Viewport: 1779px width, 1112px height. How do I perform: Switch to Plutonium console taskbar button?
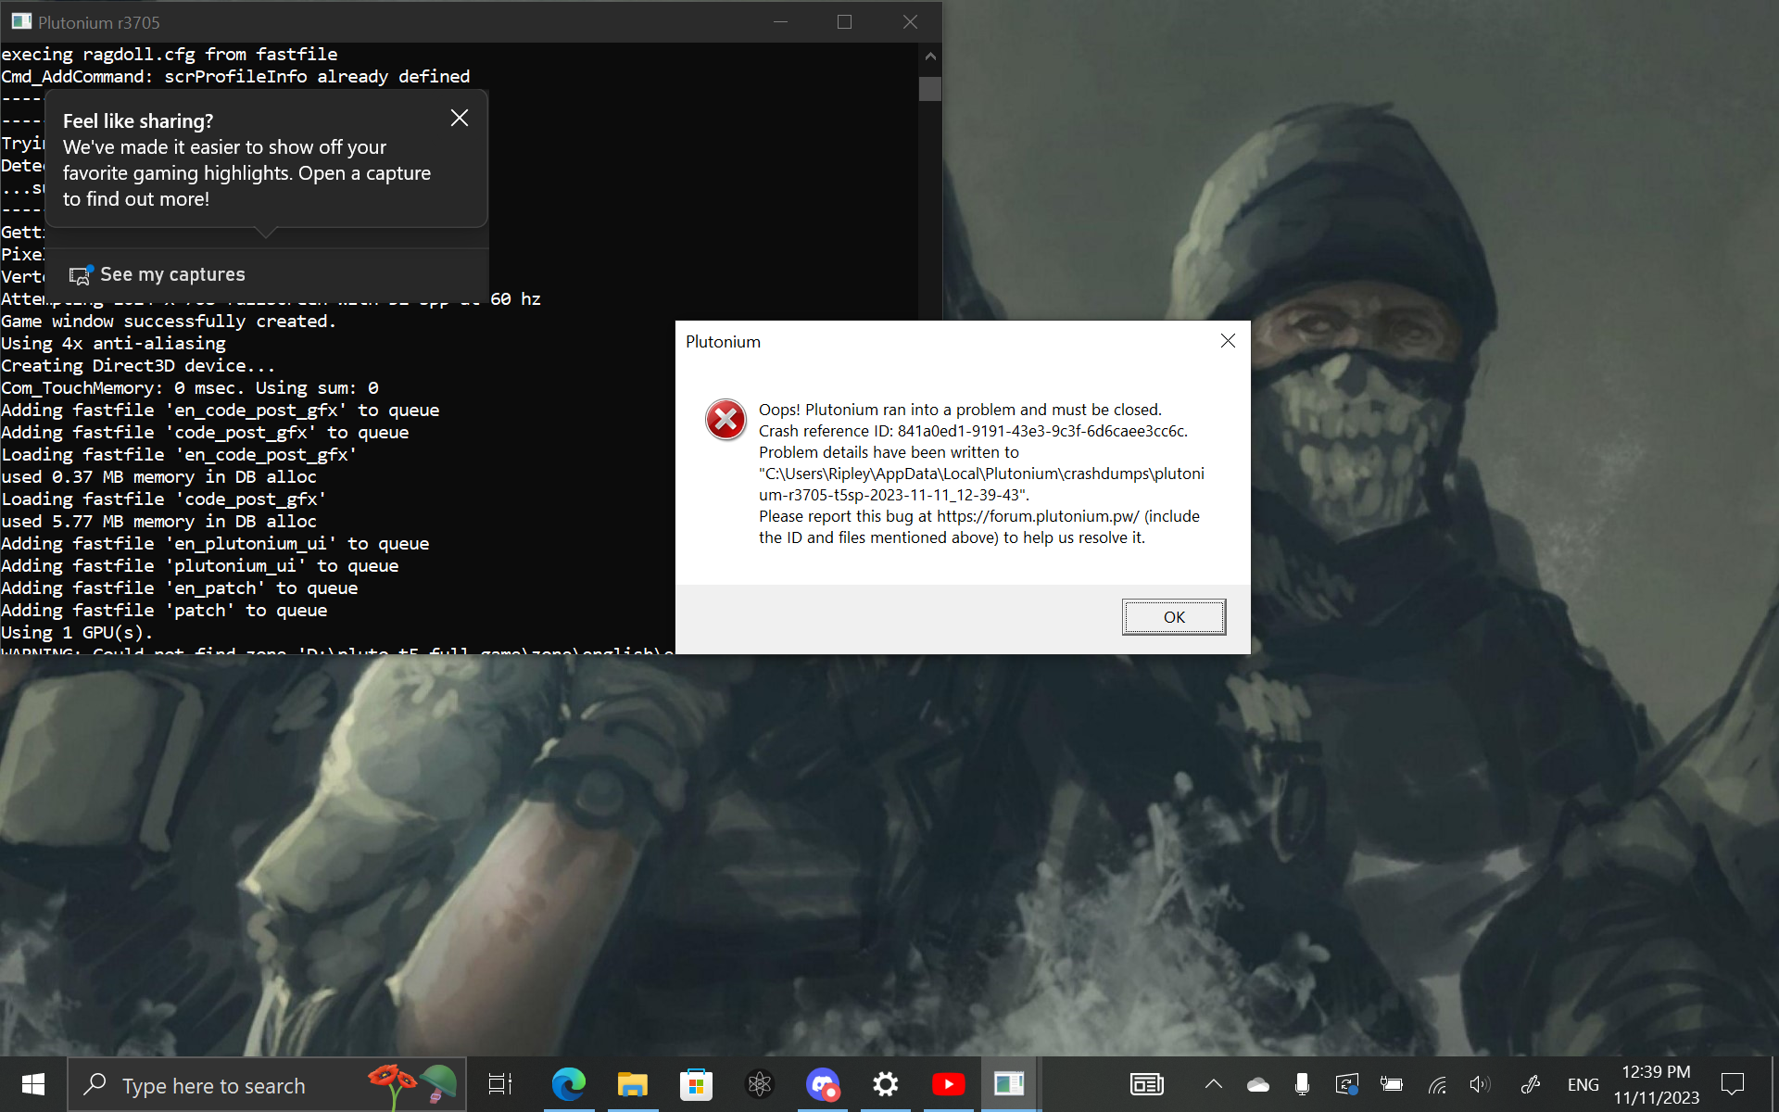point(1009,1084)
